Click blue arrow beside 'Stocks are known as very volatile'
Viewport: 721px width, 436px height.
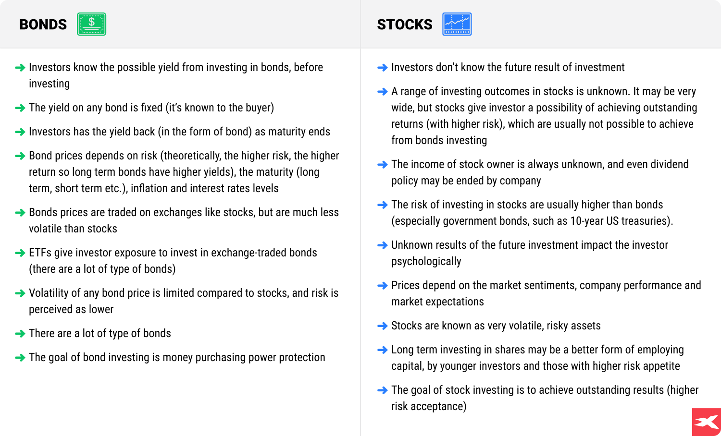click(383, 326)
